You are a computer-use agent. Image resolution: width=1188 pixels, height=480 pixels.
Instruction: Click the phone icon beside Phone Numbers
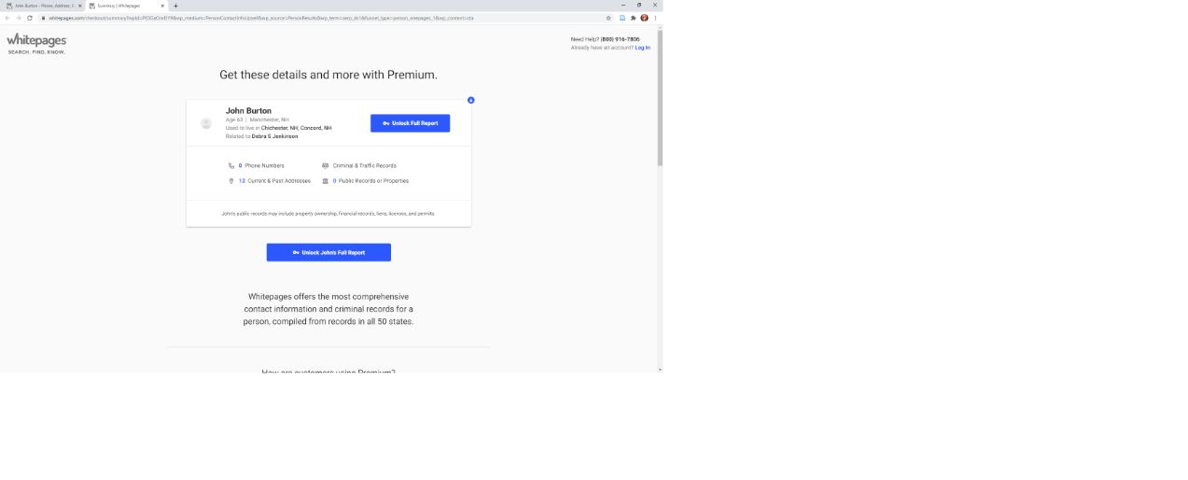pos(231,165)
